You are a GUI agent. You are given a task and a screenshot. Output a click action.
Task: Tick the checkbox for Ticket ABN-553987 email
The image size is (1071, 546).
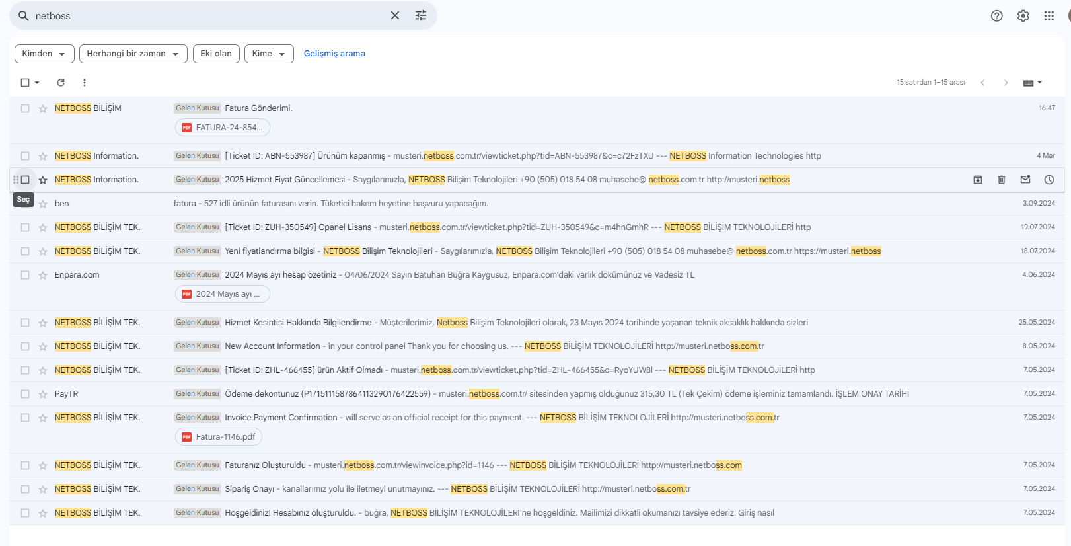(25, 156)
